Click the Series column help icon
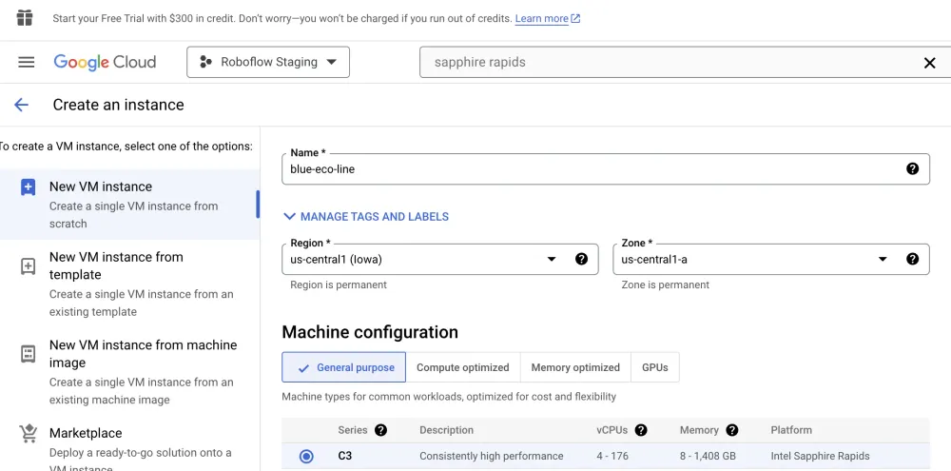The height and width of the screenshot is (471, 951). click(380, 430)
